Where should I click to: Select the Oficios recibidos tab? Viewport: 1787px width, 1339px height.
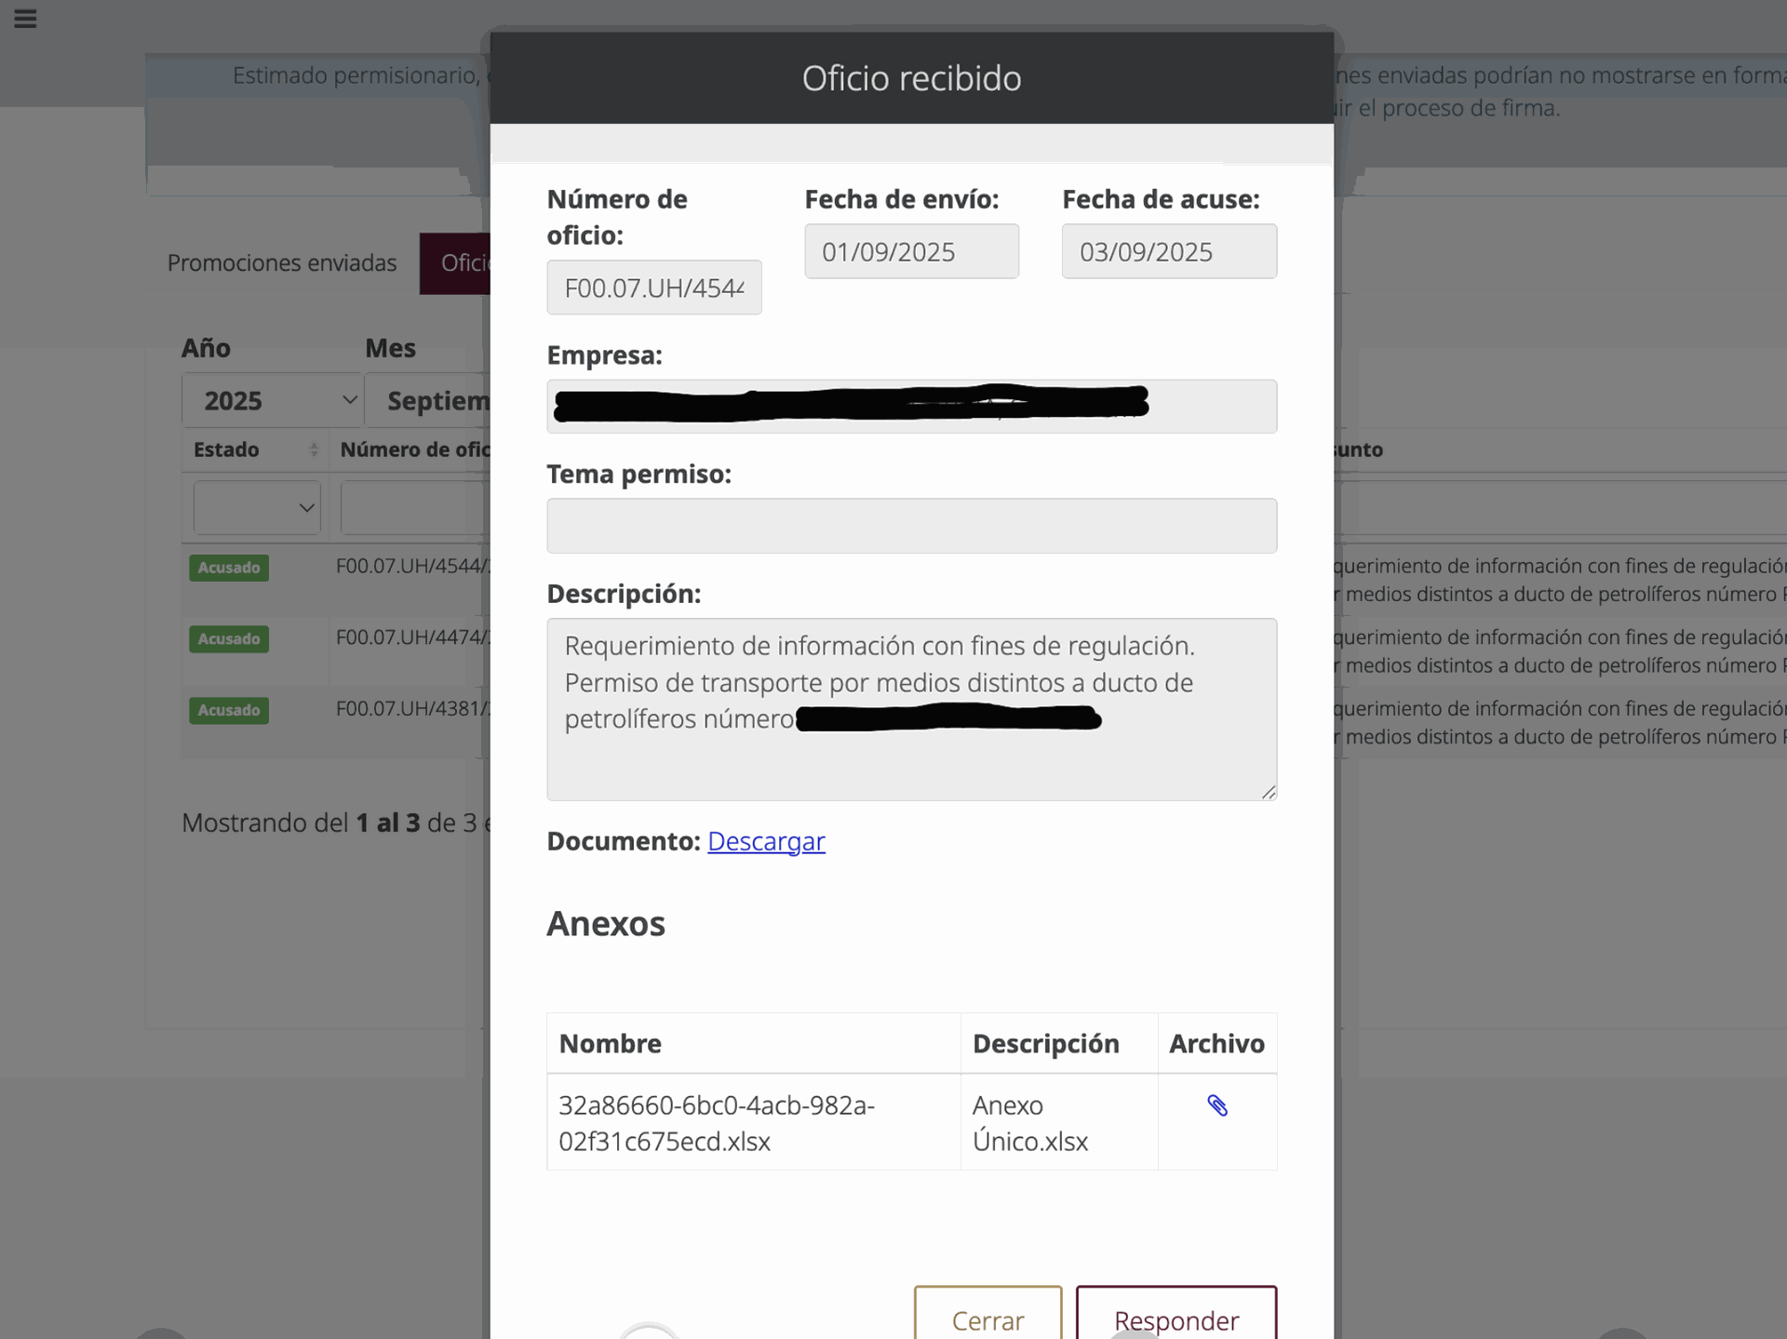point(464,263)
